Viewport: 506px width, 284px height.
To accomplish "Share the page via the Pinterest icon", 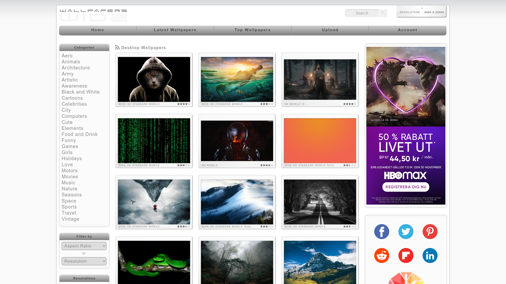I will click(x=430, y=231).
